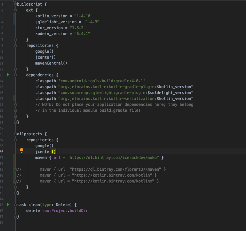
Task: Click the kodein_version value "6.4.1"
Action: 82,34
